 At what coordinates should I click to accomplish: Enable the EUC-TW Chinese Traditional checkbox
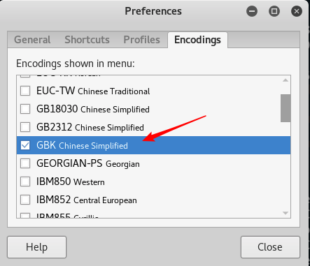(25, 91)
